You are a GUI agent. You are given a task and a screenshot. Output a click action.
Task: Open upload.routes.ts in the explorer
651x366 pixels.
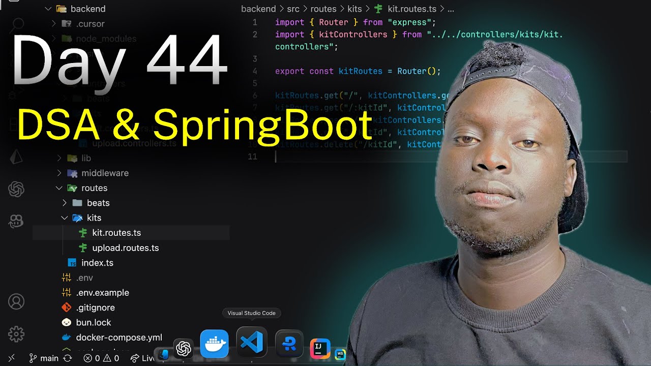coord(126,248)
